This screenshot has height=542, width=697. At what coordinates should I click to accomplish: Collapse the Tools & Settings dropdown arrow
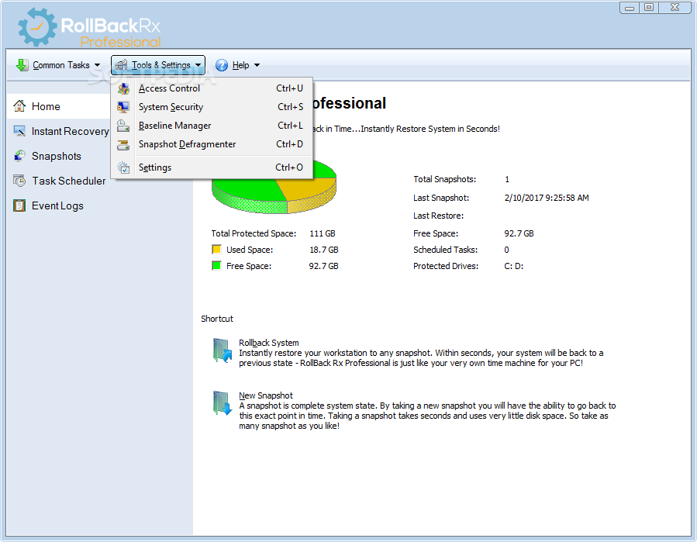198,65
